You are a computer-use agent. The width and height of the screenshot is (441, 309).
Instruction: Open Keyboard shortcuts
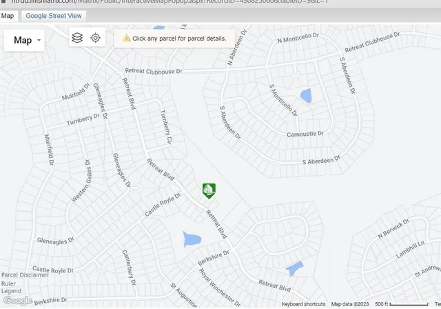(x=303, y=304)
